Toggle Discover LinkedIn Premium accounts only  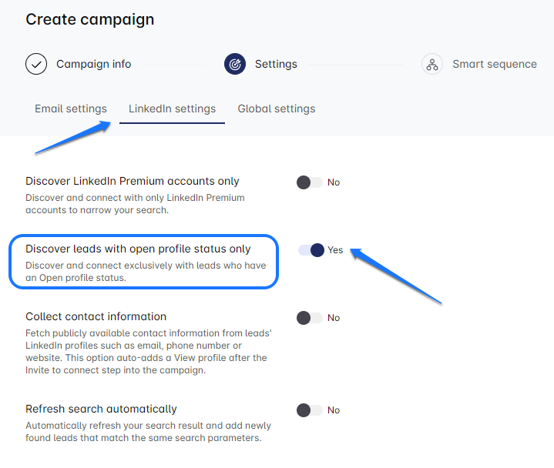click(x=310, y=182)
